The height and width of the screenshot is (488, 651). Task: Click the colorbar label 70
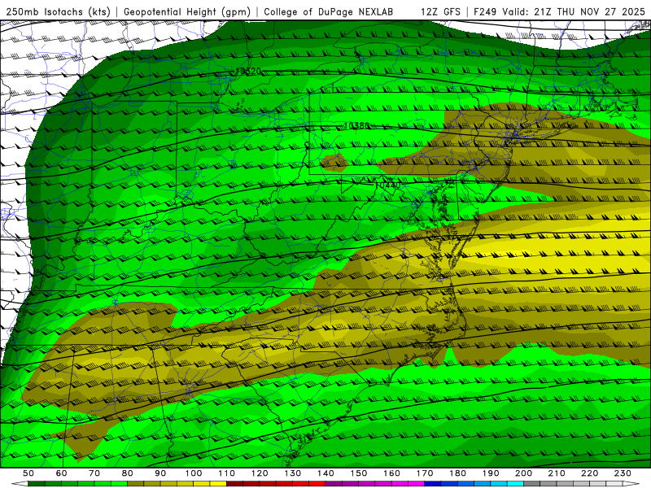point(94,473)
